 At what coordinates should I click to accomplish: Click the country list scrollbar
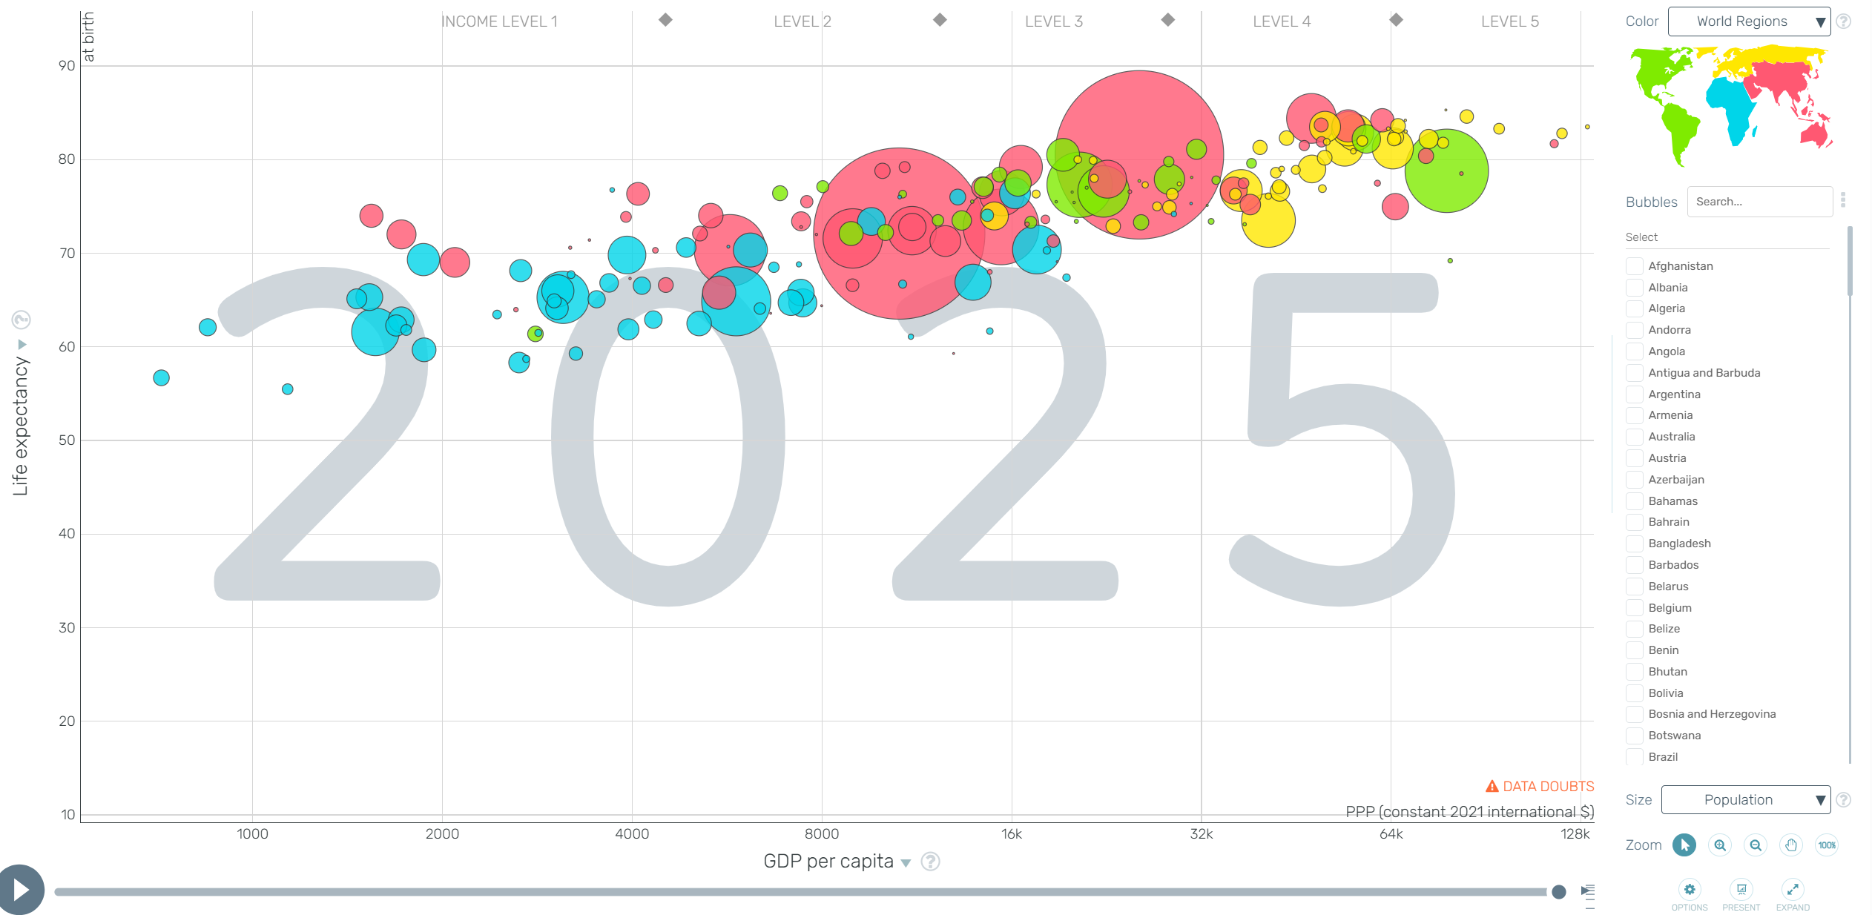point(1850,261)
